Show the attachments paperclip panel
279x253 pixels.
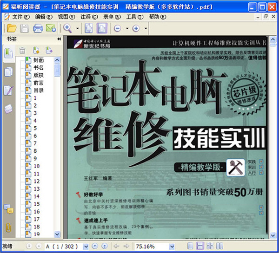[8, 227]
